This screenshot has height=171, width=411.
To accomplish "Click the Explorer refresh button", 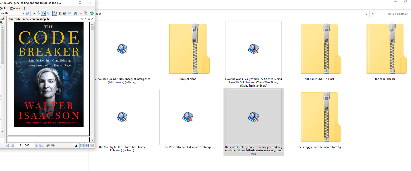I will pos(373,14).
